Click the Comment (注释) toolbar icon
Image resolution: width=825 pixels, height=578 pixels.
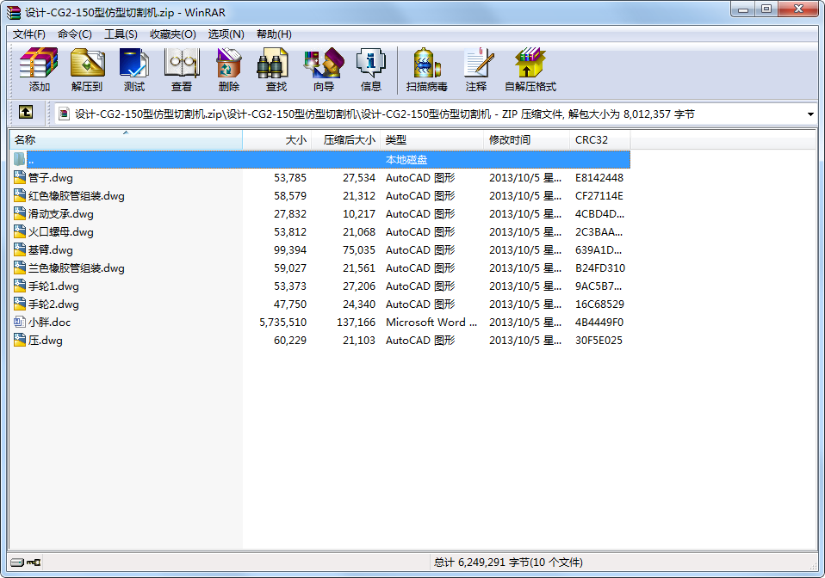478,63
